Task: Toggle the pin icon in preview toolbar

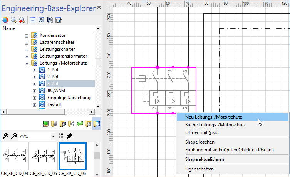Action: click(69, 136)
